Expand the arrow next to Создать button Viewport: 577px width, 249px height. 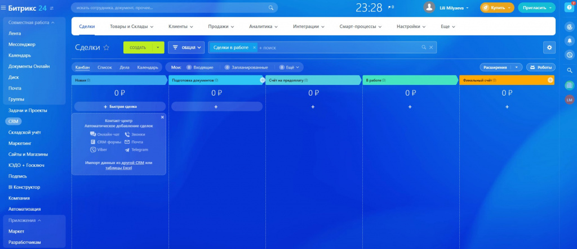point(158,47)
